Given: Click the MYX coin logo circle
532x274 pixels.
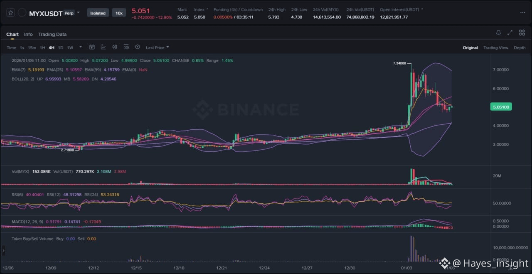Looking at the screenshot, I should click(x=22, y=13).
